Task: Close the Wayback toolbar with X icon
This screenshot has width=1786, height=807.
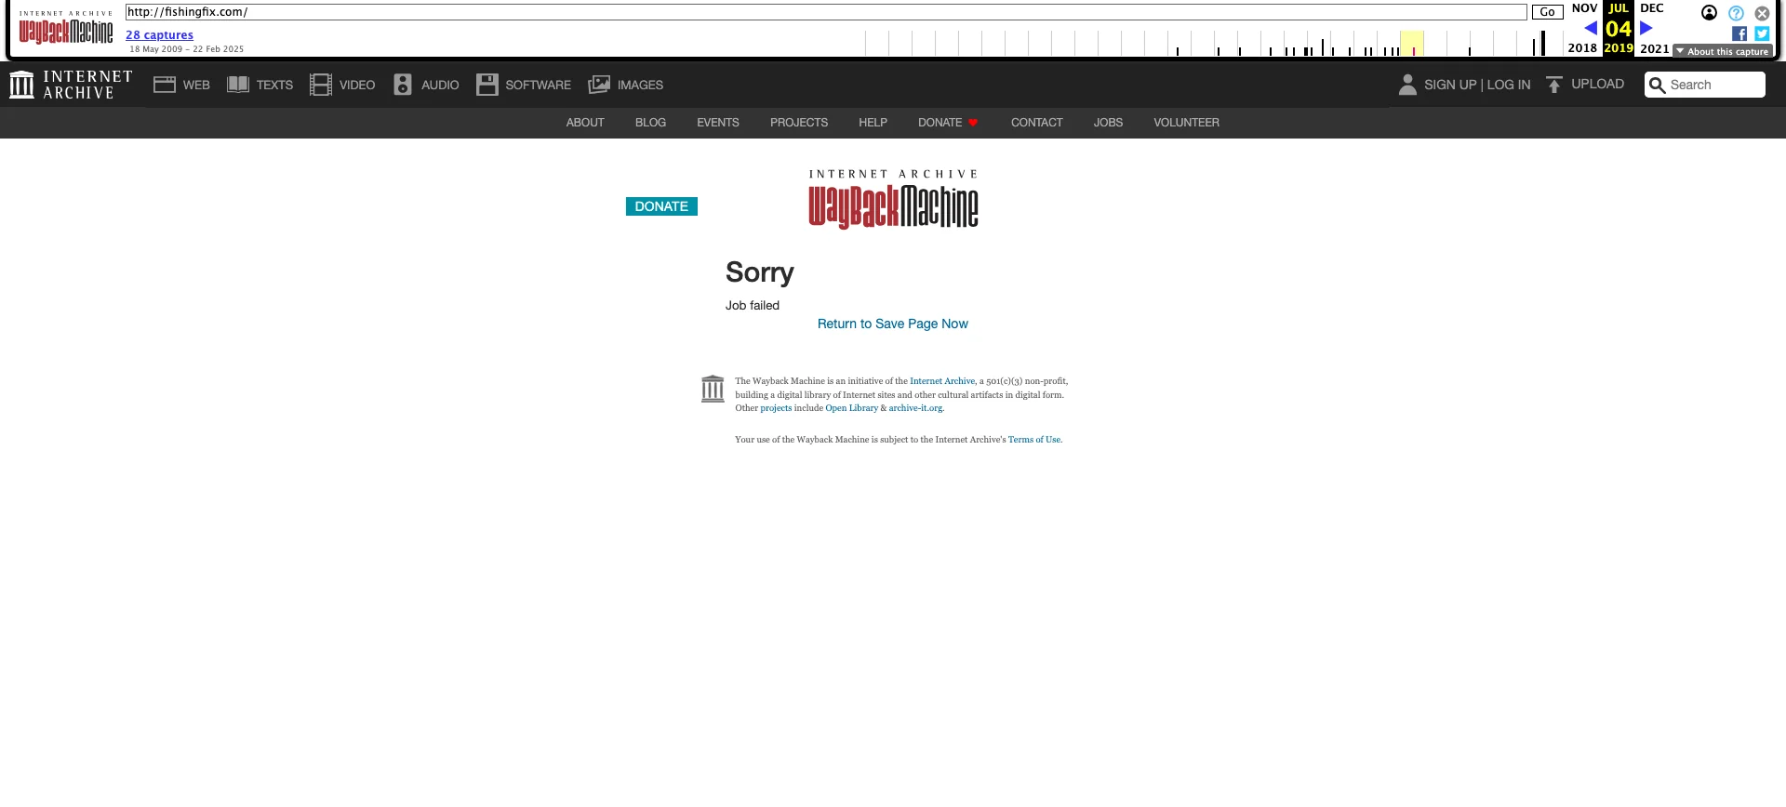Action: tap(1762, 13)
